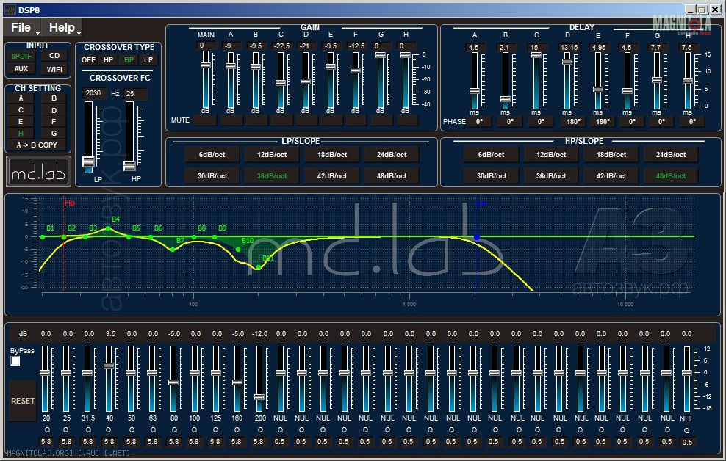
Task: Click the 80 Hz EQ band slider handle
Action: (173, 382)
